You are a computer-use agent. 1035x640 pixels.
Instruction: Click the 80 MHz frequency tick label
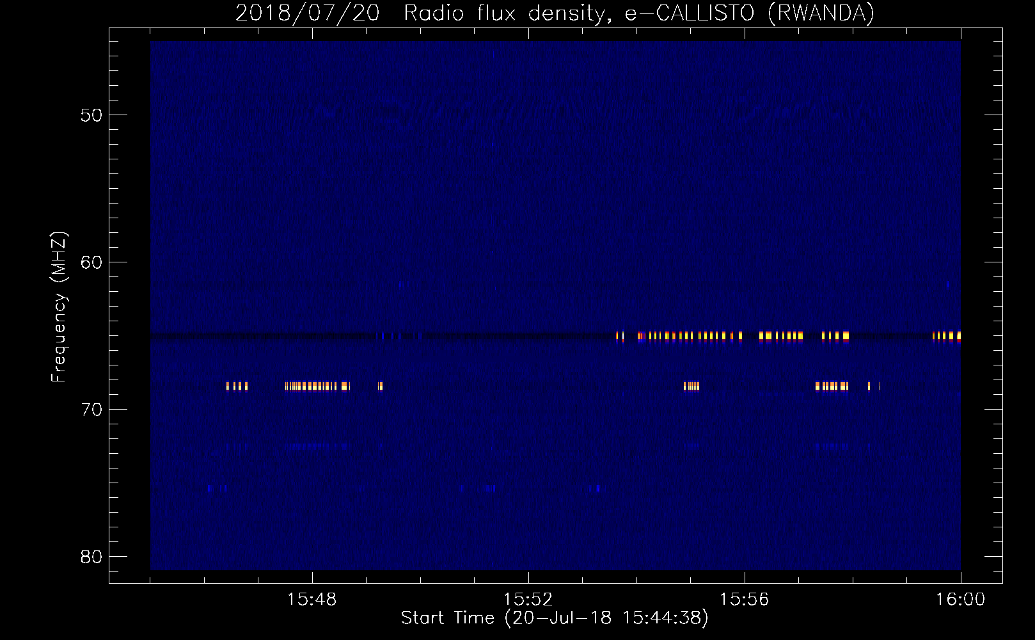pos(91,557)
